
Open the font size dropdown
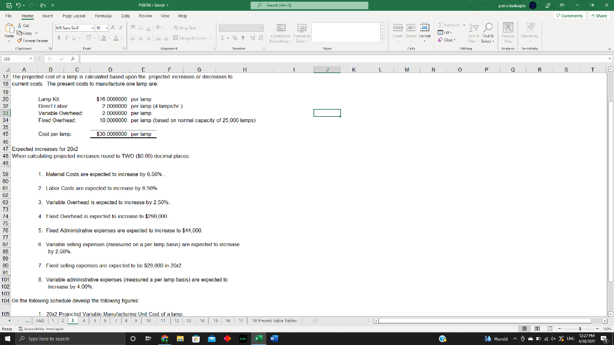(107, 27)
